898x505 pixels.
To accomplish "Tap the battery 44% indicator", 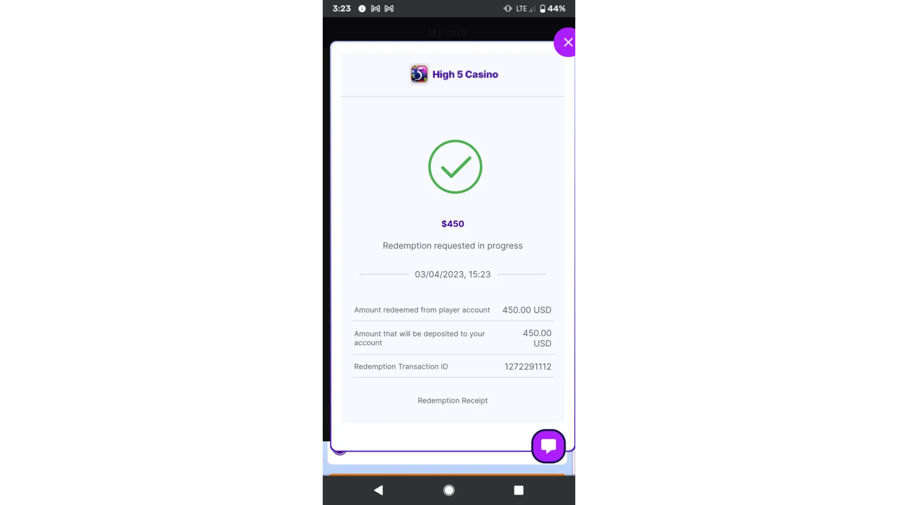I will [x=553, y=9].
